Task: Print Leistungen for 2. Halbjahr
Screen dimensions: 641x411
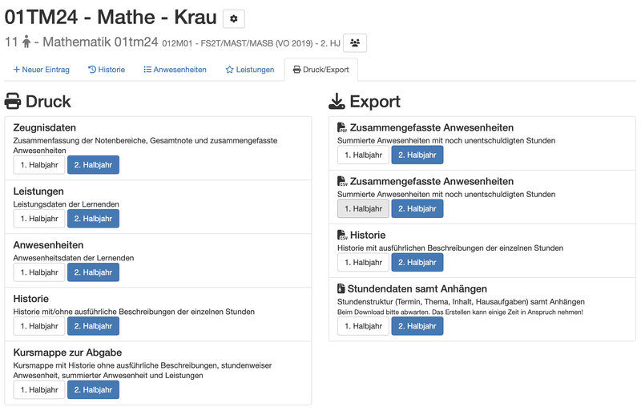Action: (x=93, y=219)
